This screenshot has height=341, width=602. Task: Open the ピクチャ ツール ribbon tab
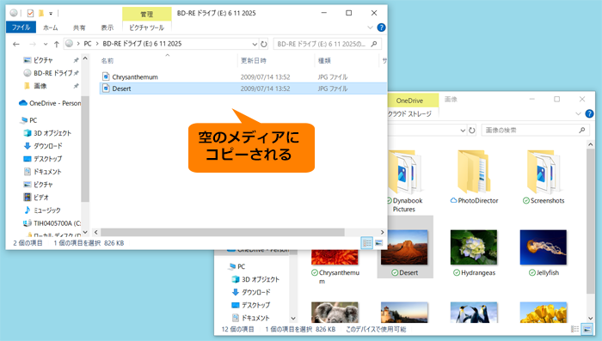pyautogui.click(x=147, y=27)
